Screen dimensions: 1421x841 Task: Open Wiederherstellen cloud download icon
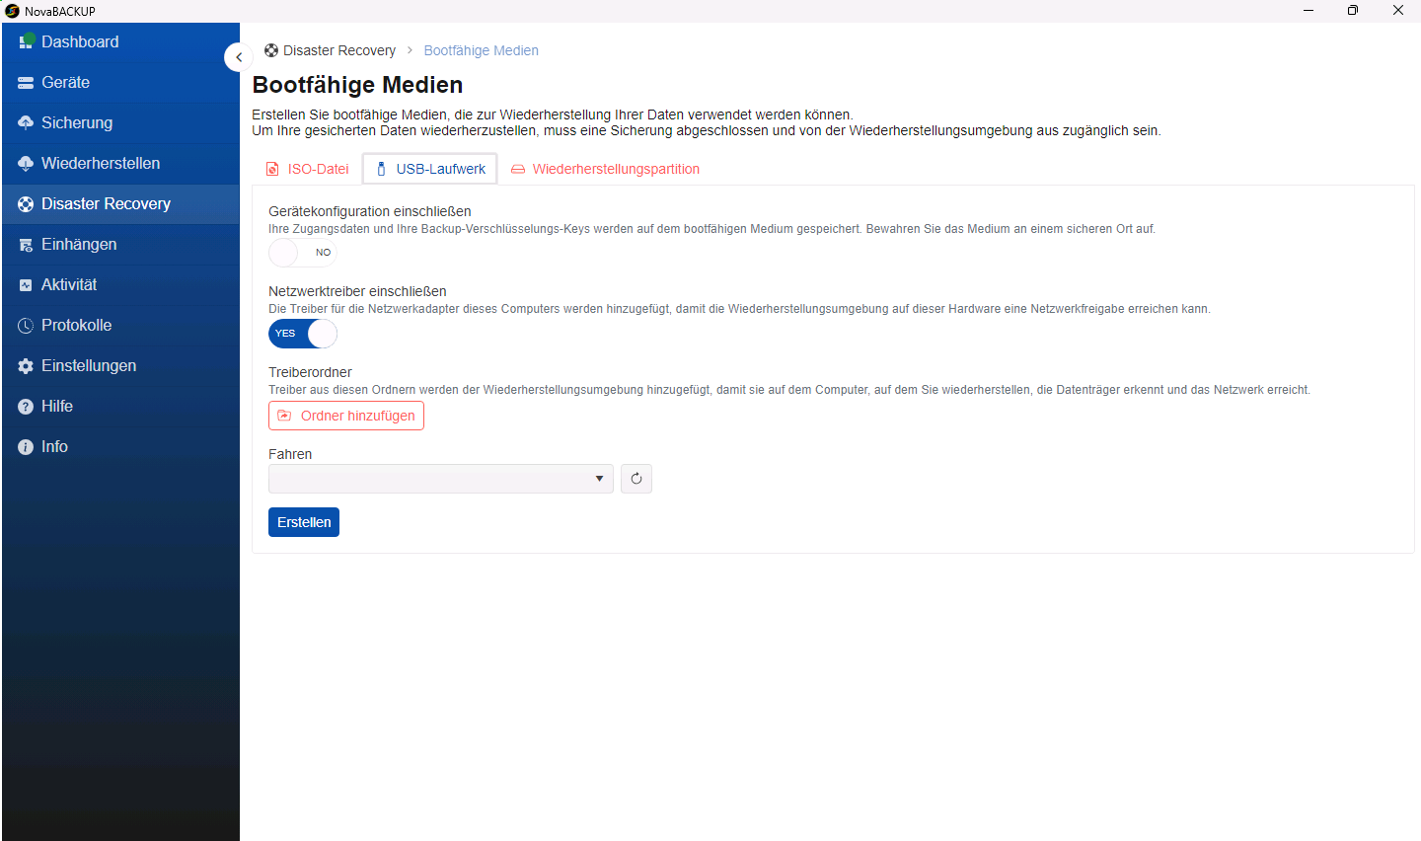26,164
